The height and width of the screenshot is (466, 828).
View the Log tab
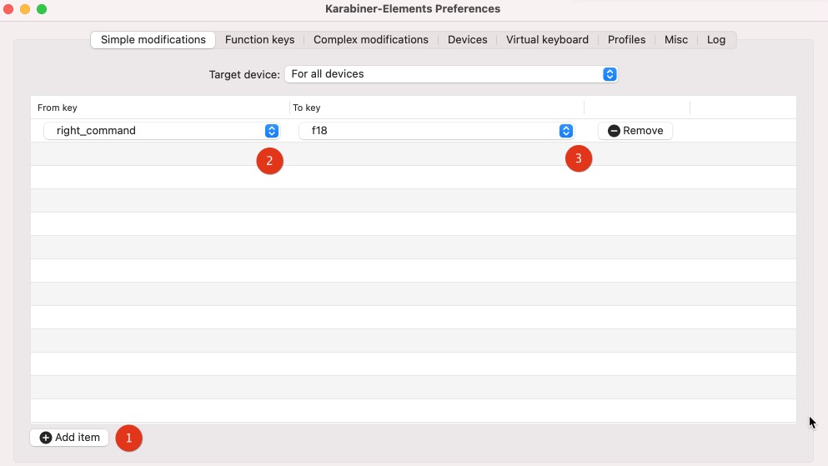coord(716,39)
